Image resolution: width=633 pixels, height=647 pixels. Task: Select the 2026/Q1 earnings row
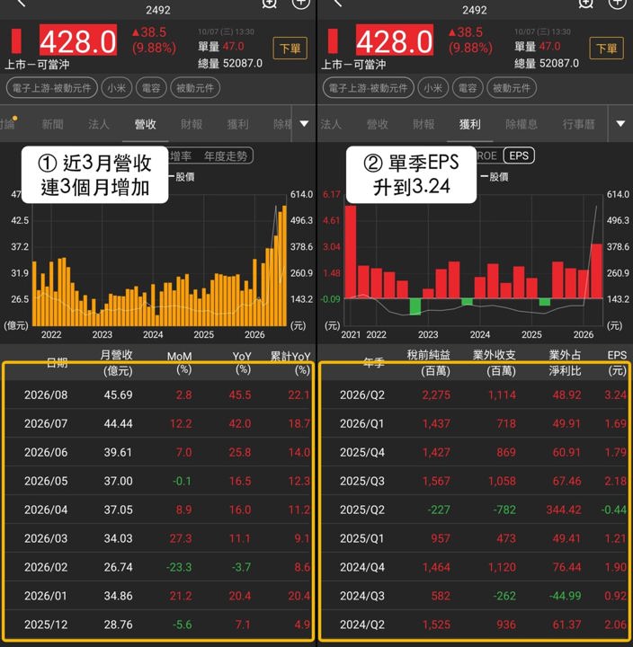coord(475,423)
